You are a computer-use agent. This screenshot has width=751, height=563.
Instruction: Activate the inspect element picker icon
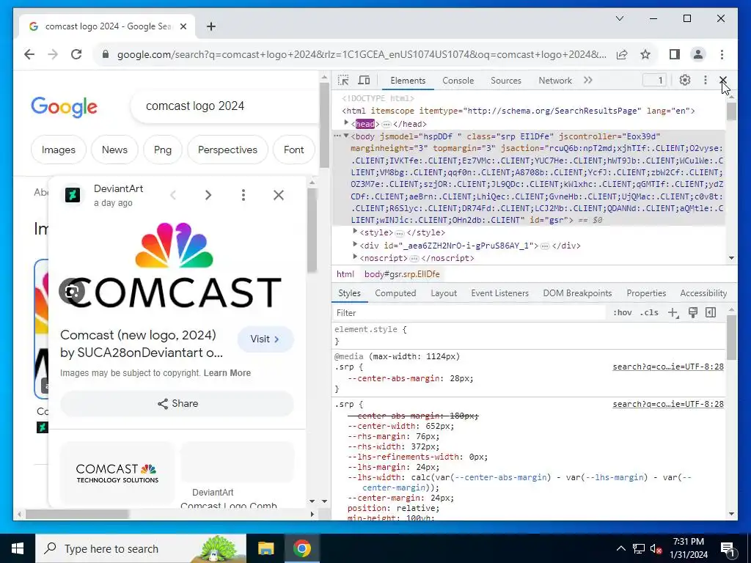pyautogui.click(x=343, y=81)
